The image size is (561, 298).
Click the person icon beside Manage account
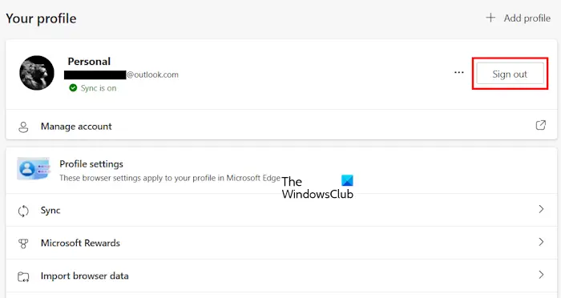click(23, 127)
